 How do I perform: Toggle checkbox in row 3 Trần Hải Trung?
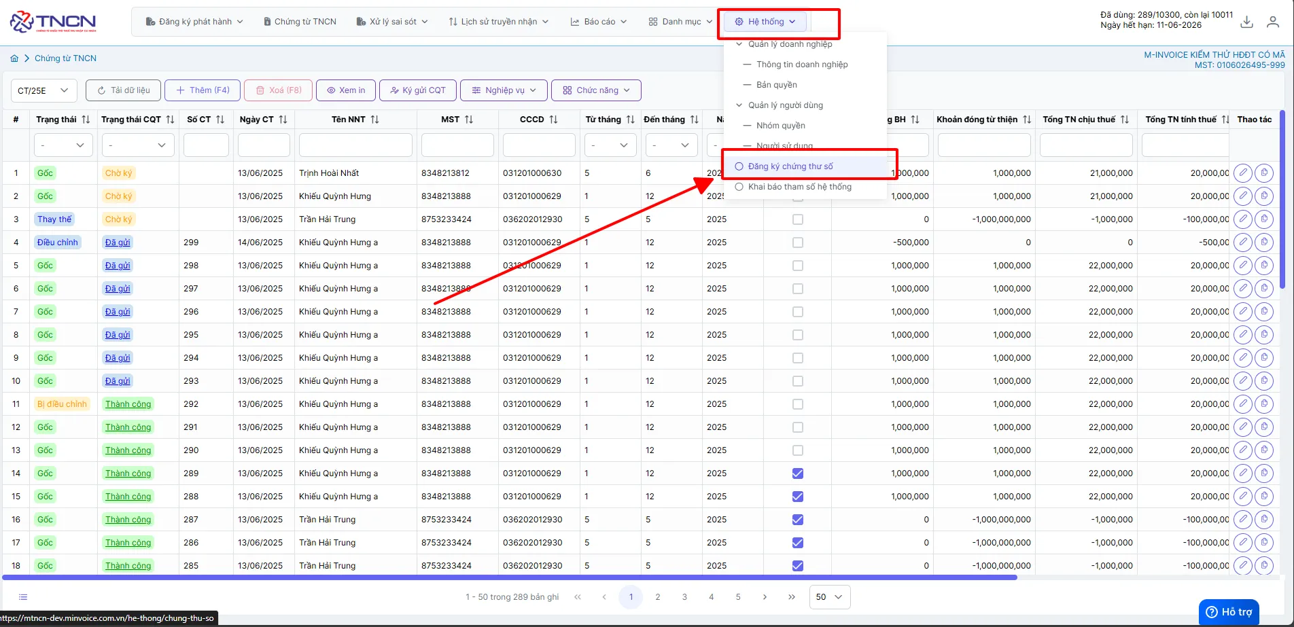click(798, 219)
